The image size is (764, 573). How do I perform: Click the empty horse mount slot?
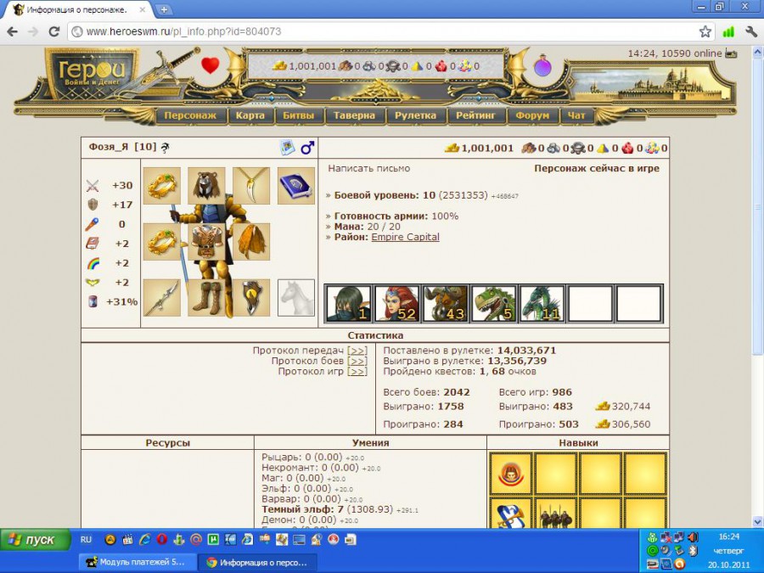coord(296,298)
